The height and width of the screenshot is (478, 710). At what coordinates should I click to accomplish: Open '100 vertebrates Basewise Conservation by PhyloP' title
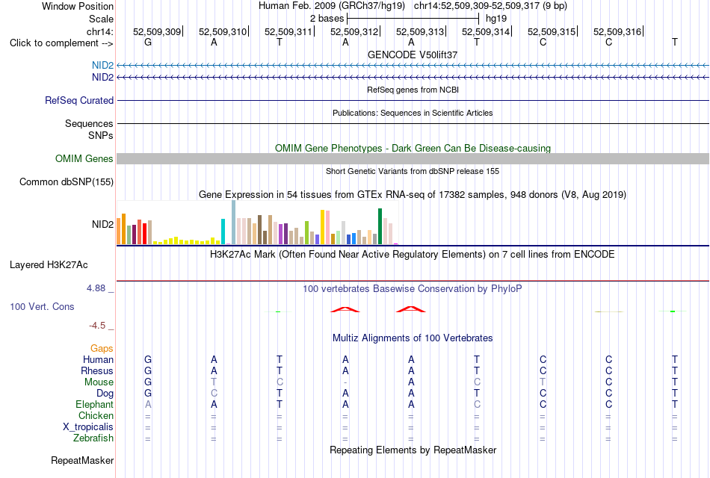coord(412,289)
